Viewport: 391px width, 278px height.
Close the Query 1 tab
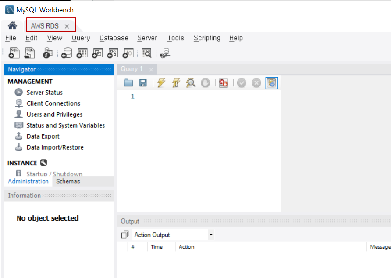(x=151, y=69)
